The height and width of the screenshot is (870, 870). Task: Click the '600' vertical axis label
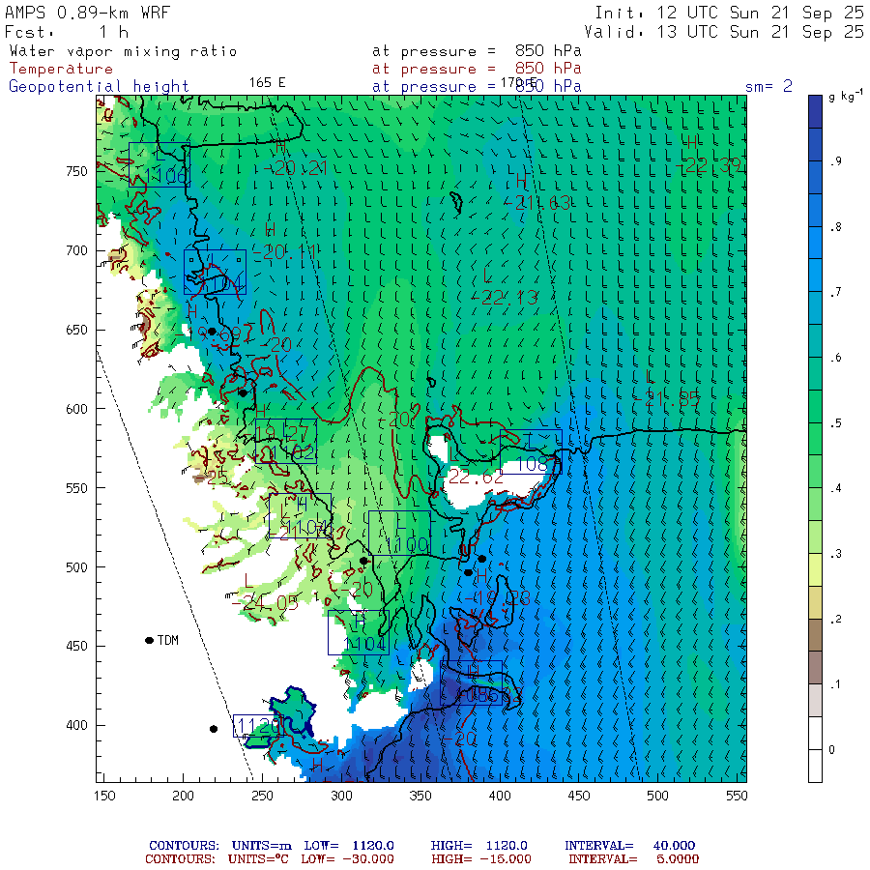(76, 409)
